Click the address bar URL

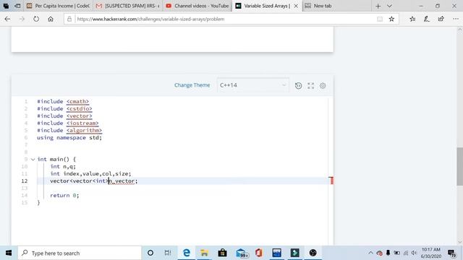(150, 19)
